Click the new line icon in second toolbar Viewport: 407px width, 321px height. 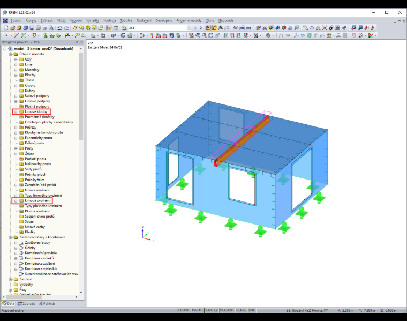point(16,35)
